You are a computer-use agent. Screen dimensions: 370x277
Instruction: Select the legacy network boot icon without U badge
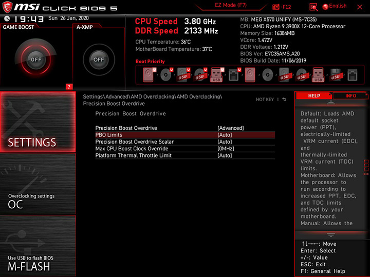coord(353,75)
